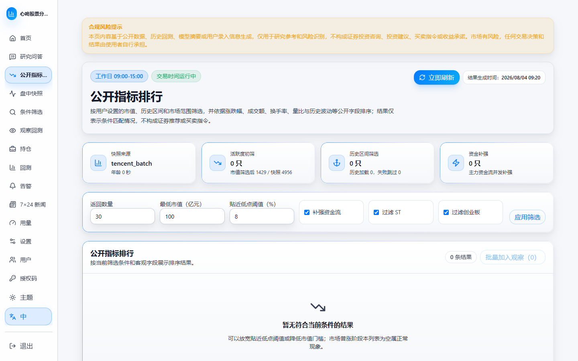Click 合规风险提示 heading
The width and height of the screenshot is (578, 361).
[x=106, y=27]
